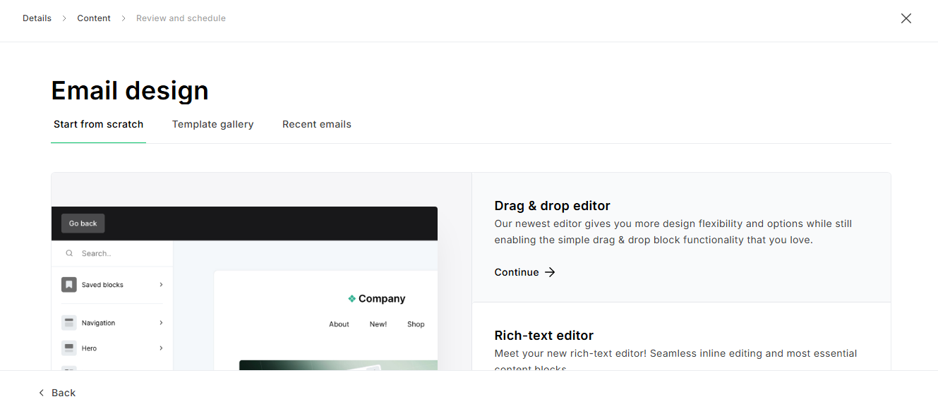Expand the Hero row chevron
This screenshot has height=404, width=938.
coord(161,348)
